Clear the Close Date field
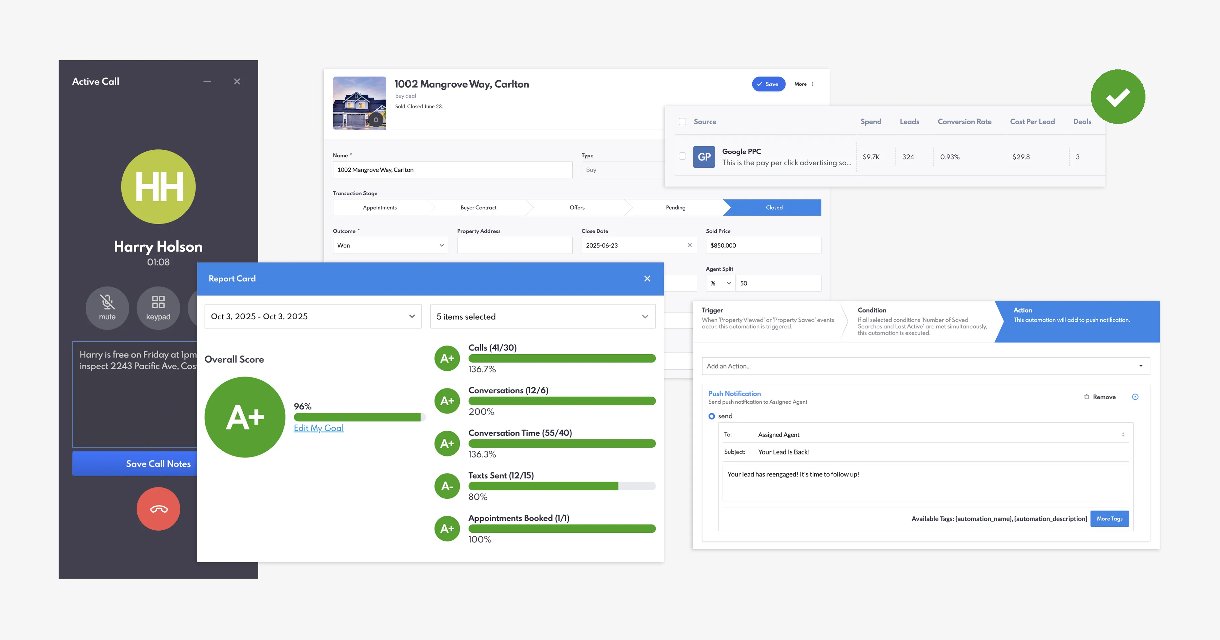1220x640 pixels. (690, 245)
